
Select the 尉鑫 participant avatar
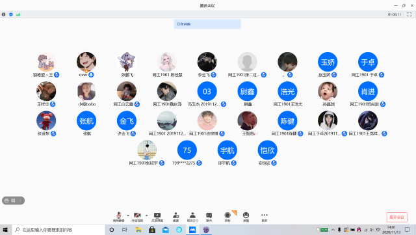pos(247,91)
